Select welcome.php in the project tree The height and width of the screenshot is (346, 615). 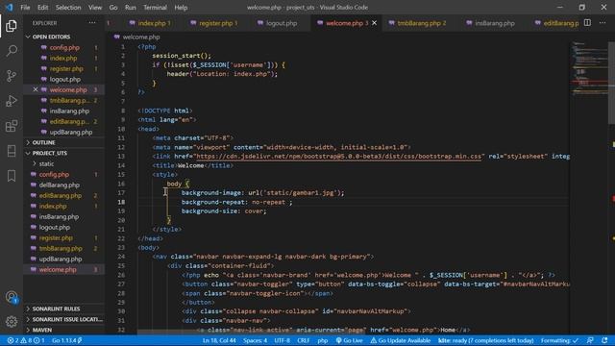coord(58,269)
